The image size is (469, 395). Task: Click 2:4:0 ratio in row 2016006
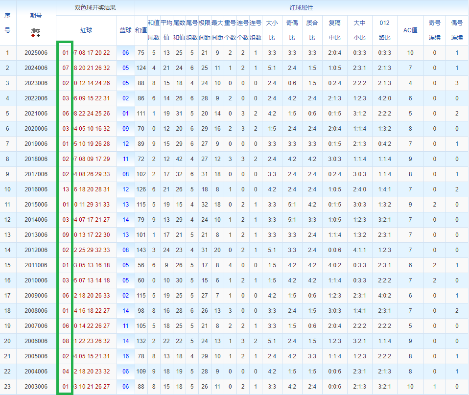(359, 189)
